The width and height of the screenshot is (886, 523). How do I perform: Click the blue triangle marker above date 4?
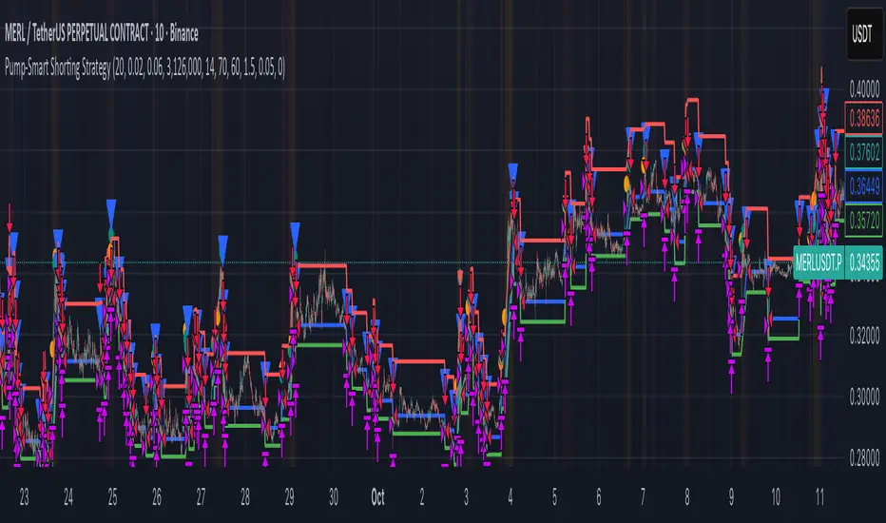click(512, 173)
